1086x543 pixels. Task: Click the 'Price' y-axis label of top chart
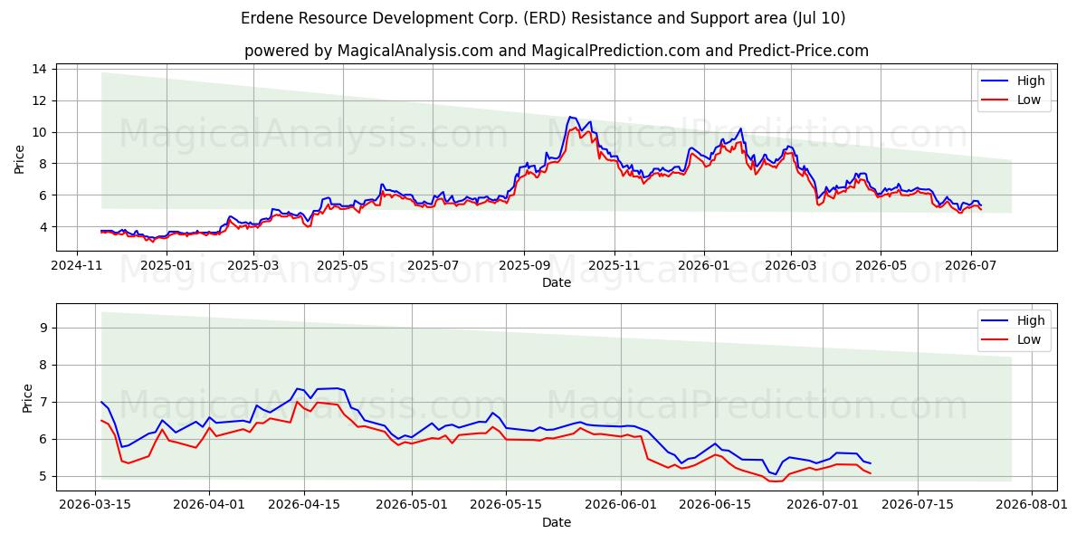(x=20, y=159)
